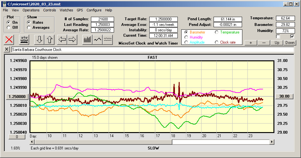
Task: Click the down arrow toolbar button
Action: pyautogui.click(x=39, y=39)
